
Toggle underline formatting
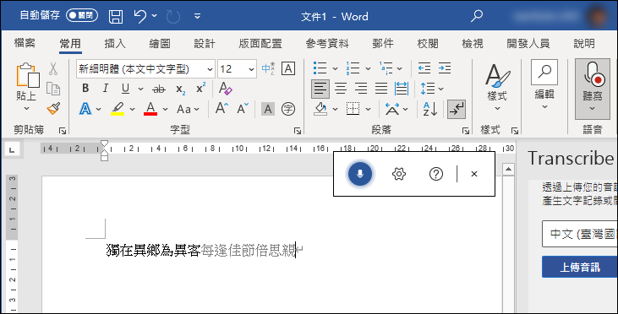click(125, 89)
